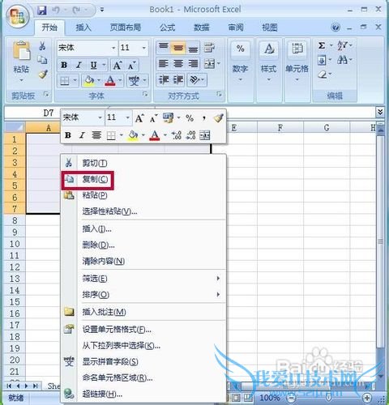389x405 pixels.
Task: Click mini toolbar increase decimal
Action: [177, 135]
